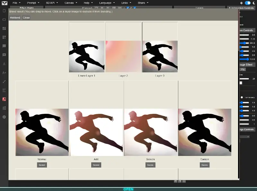Screen dimensions: 257x191
Task: Toggle the light/dark theme switch
Action: [247, 3]
